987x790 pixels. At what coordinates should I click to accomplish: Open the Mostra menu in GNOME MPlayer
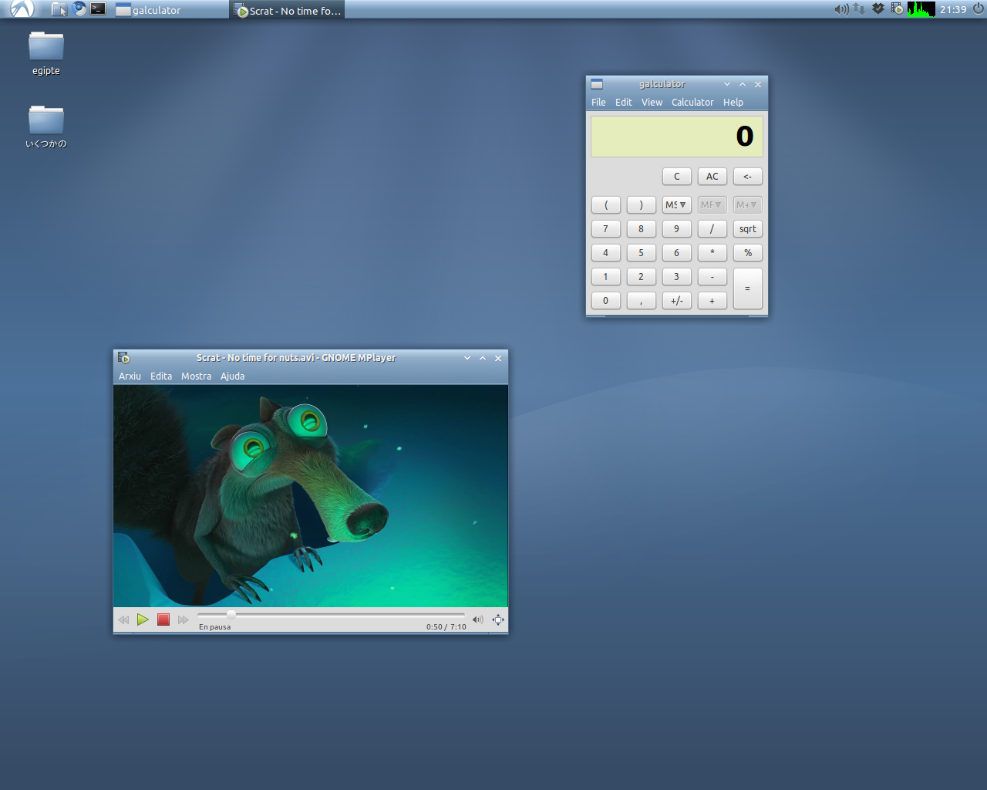[196, 376]
